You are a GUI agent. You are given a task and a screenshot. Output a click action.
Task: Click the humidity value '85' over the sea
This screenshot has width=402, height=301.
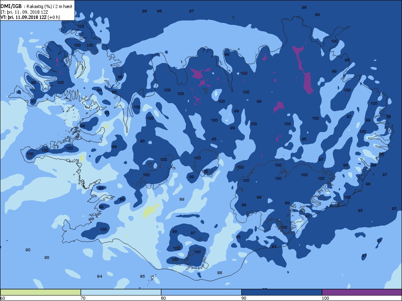(x=142, y=276)
